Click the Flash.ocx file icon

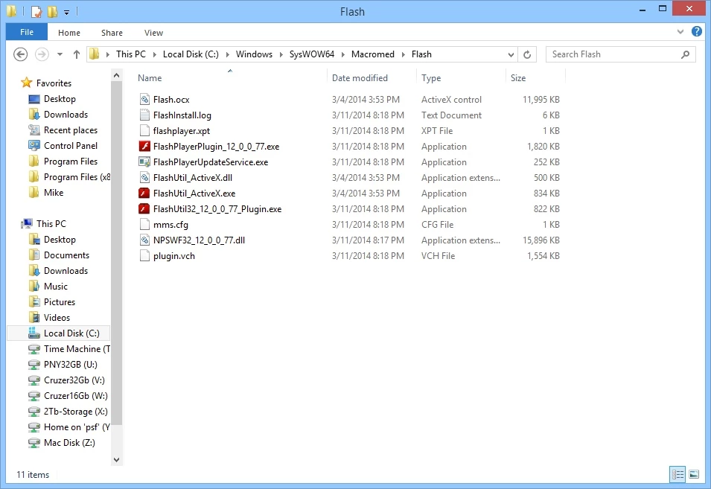click(144, 99)
